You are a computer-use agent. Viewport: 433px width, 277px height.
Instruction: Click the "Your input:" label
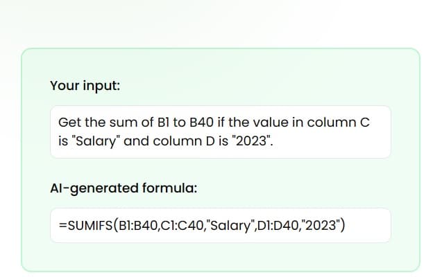85,85
